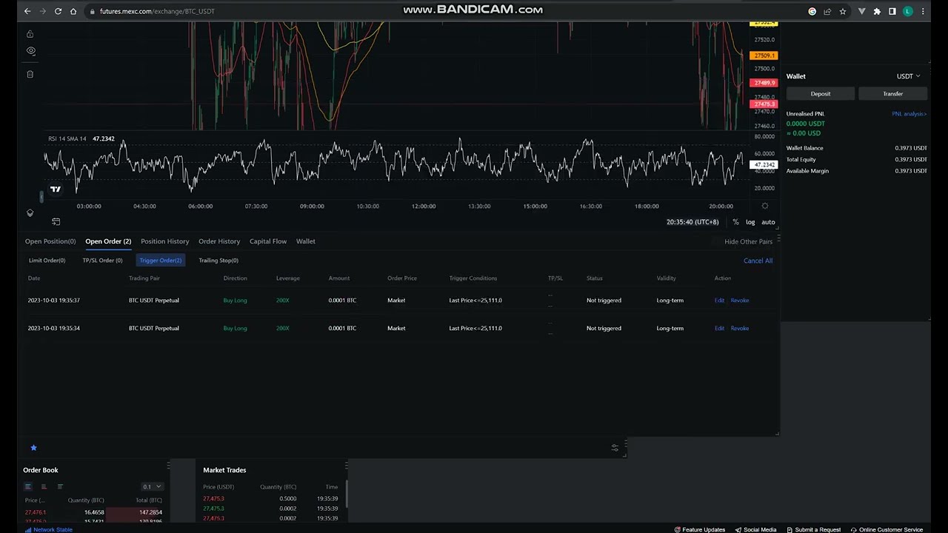
Task: Click the Google icon in address bar
Action: click(x=812, y=11)
